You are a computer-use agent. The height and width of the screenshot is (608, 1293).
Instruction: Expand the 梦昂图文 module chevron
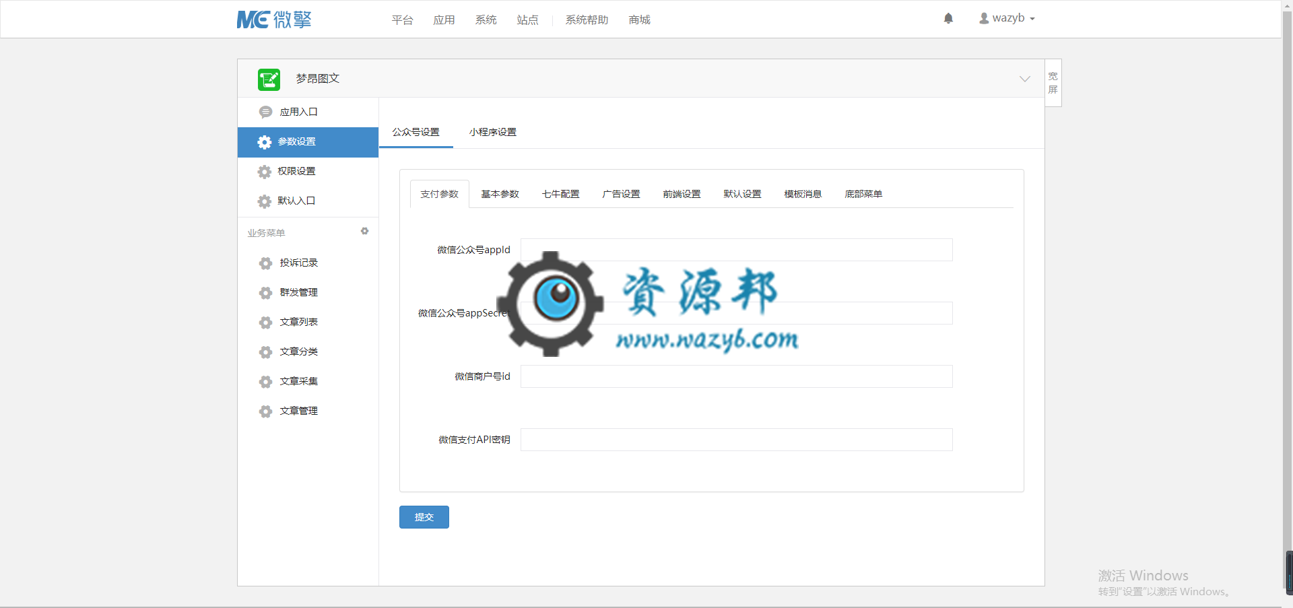(x=1024, y=79)
